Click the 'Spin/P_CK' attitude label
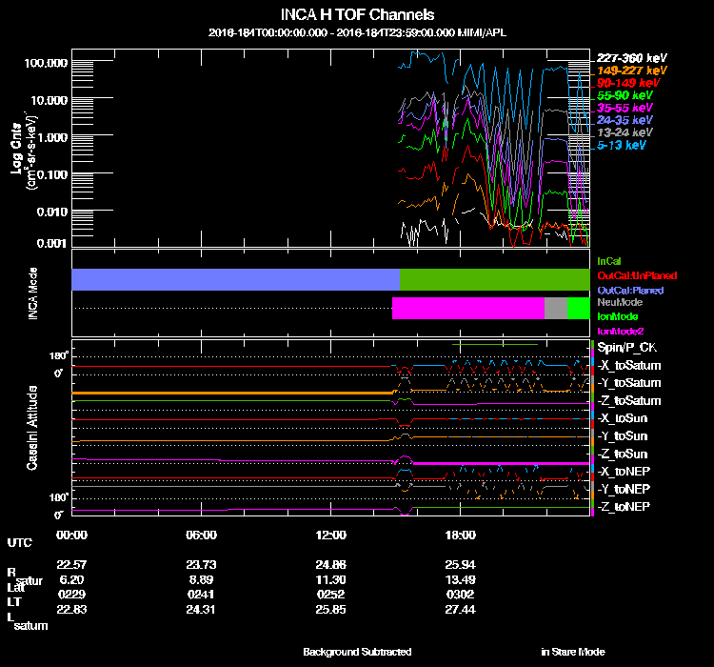Image resolution: width=714 pixels, height=667 pixels. [x=626, y=348]
